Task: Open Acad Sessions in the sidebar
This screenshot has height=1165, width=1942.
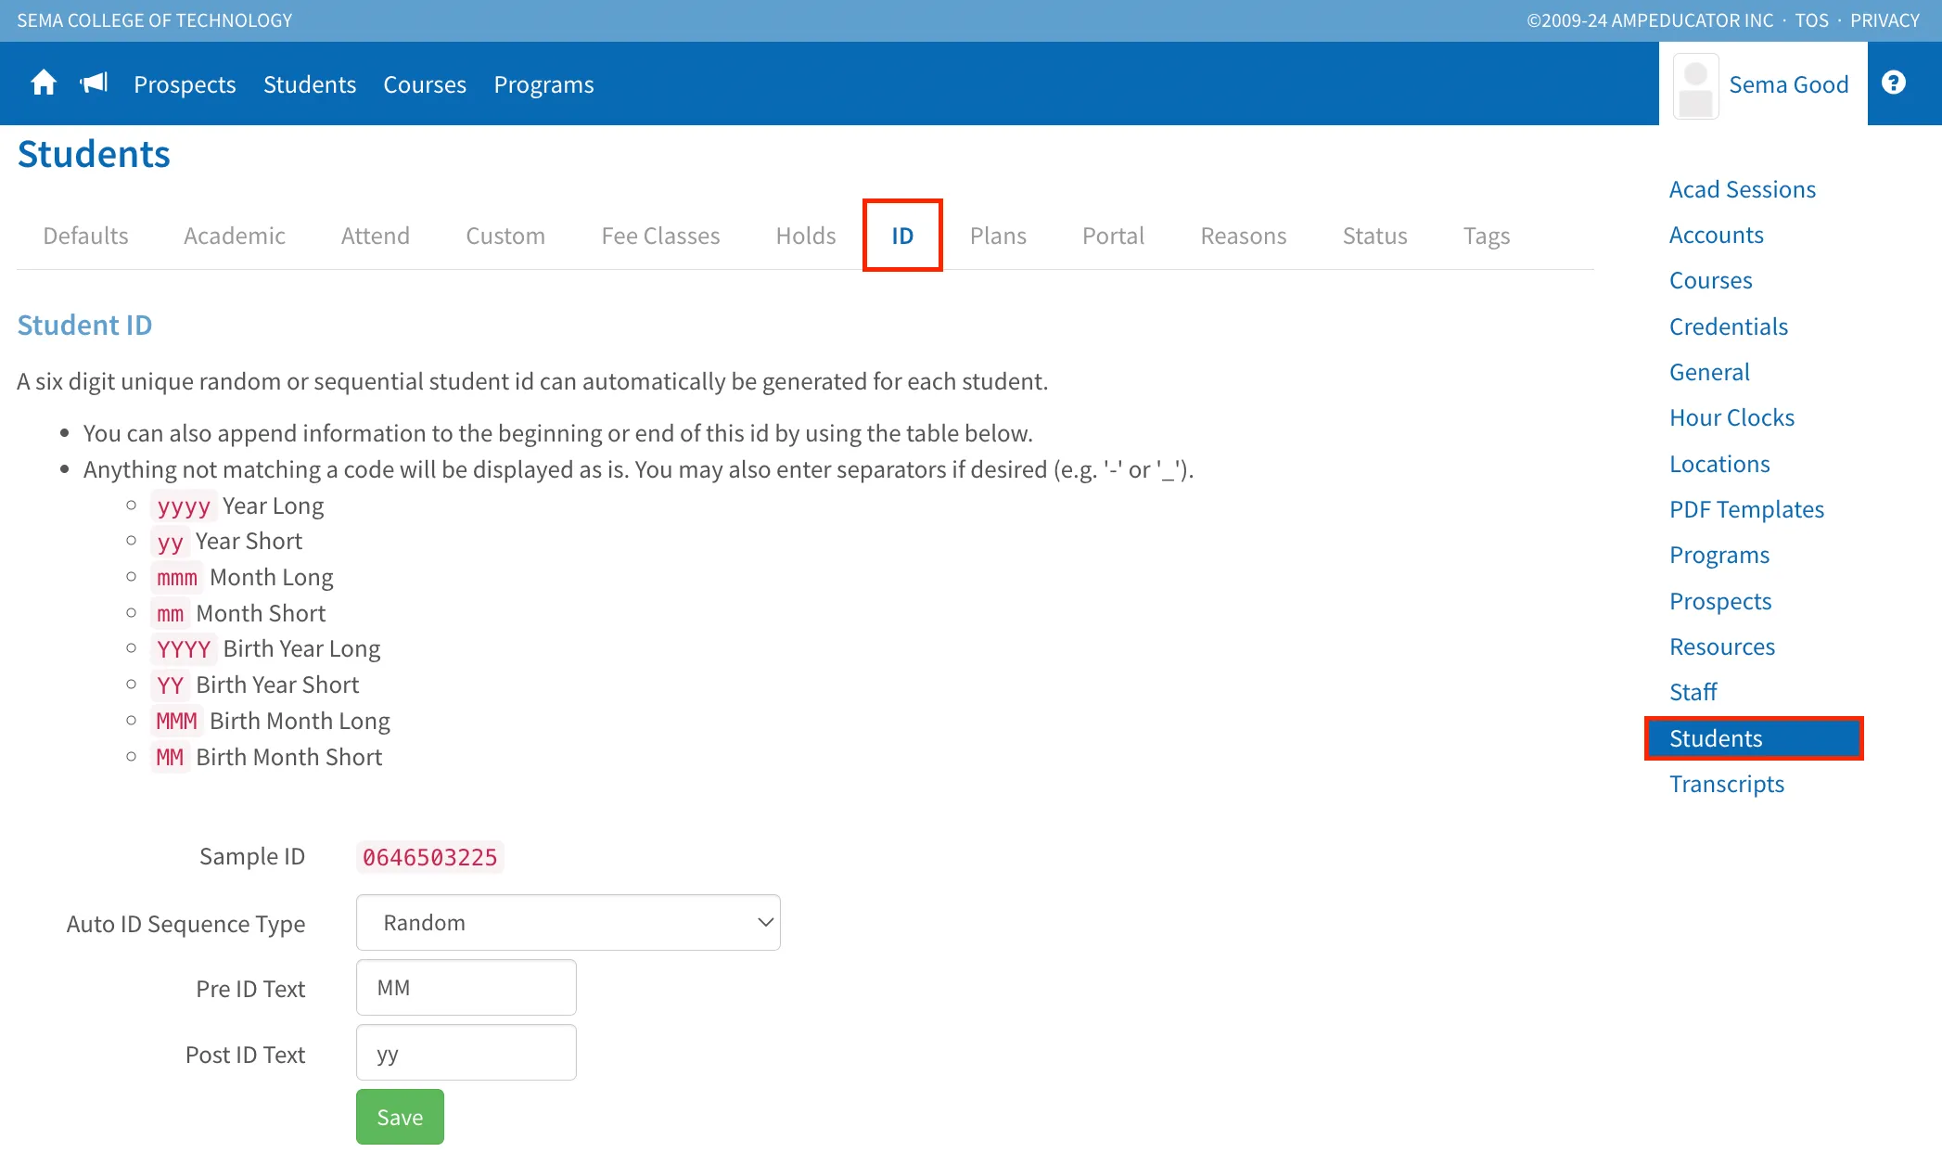Action: [1743, 189]
